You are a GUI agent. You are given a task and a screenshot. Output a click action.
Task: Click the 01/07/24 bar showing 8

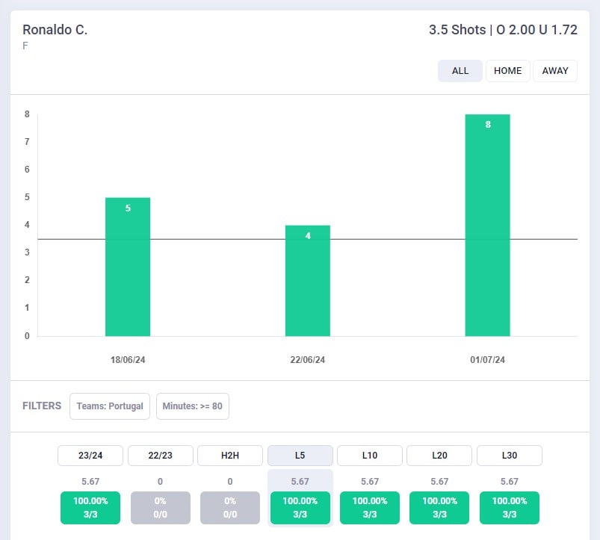487,226
